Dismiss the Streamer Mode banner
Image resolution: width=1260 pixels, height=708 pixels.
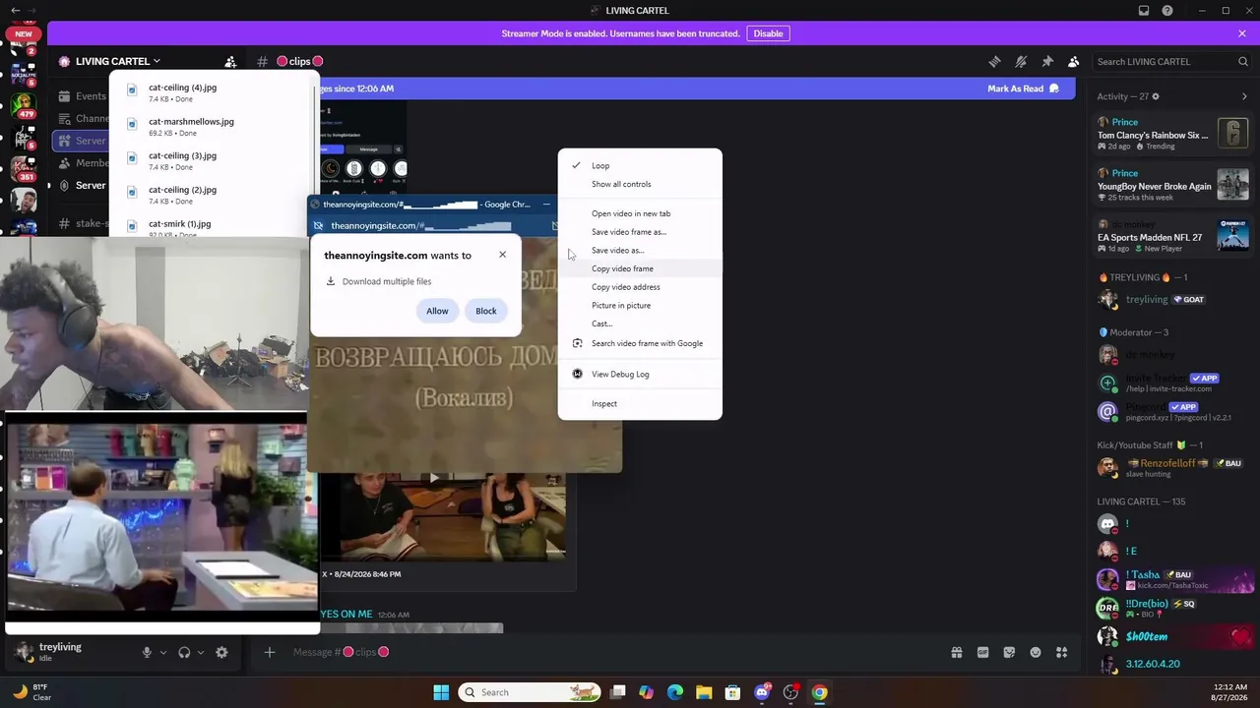(1242, 33)
